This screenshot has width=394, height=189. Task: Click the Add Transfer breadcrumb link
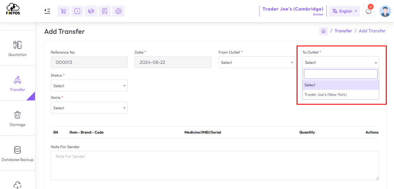tap(372, 31)
